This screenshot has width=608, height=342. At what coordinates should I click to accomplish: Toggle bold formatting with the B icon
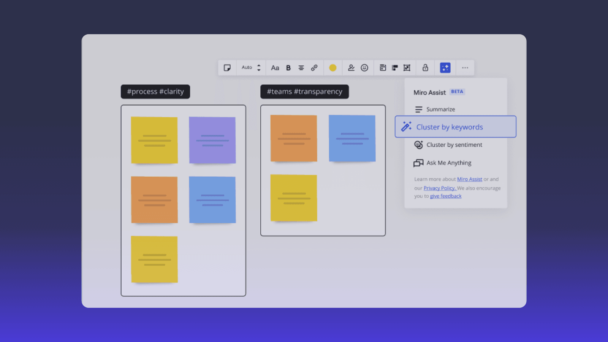coord(288,68)
